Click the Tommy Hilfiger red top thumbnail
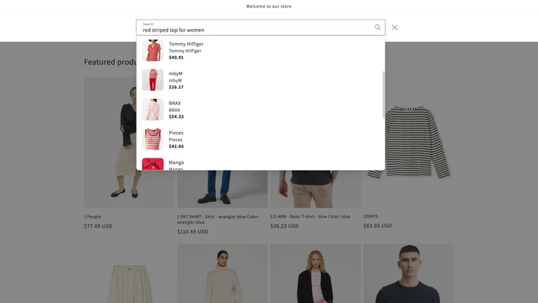 pyautogui.click(x=153, y=50)
